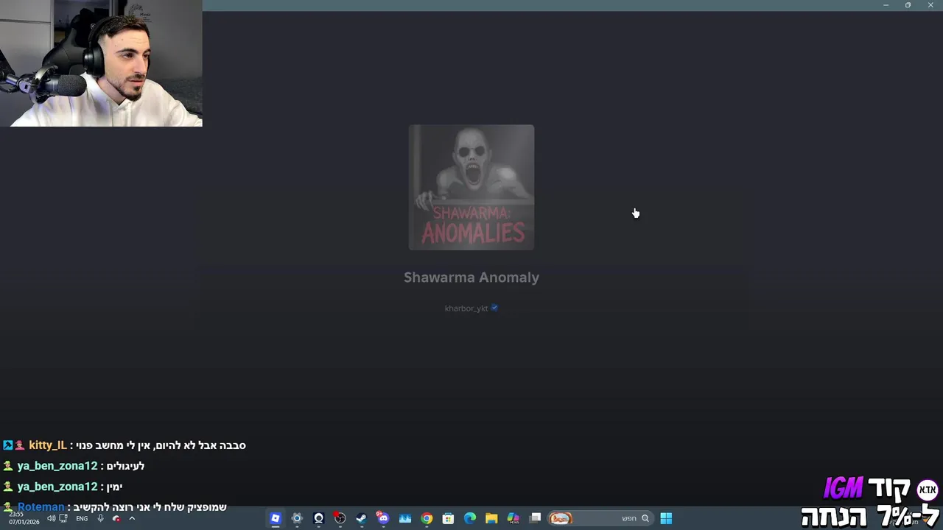Click the verified badge next to kharbor_ykt
Screen dimensions: 943x530
[494, 308]
